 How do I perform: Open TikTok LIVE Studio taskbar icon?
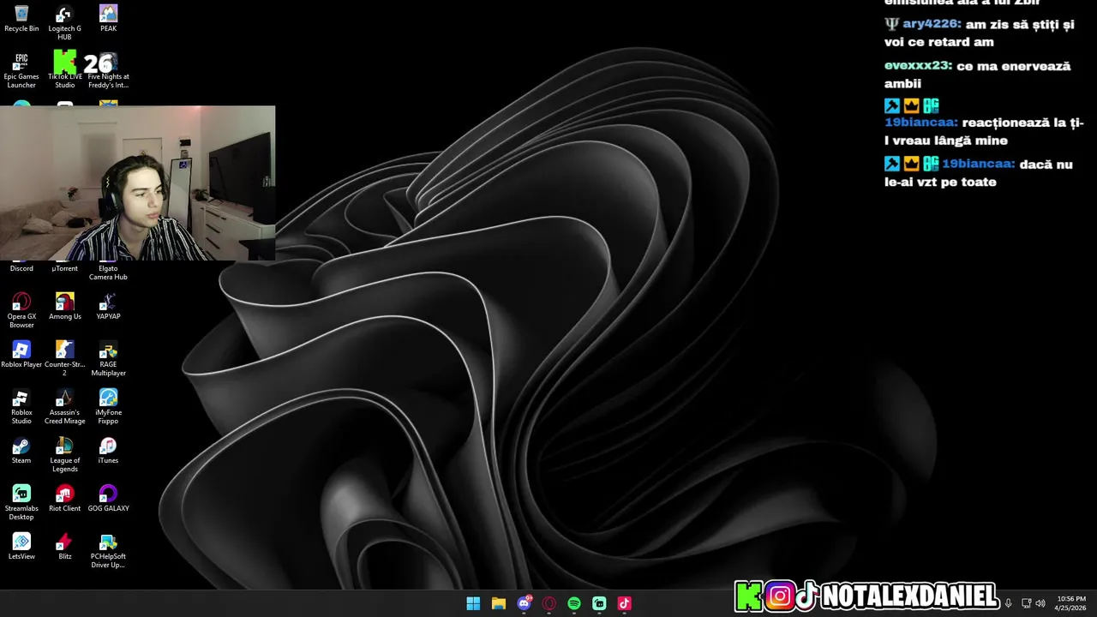point(625,603)
